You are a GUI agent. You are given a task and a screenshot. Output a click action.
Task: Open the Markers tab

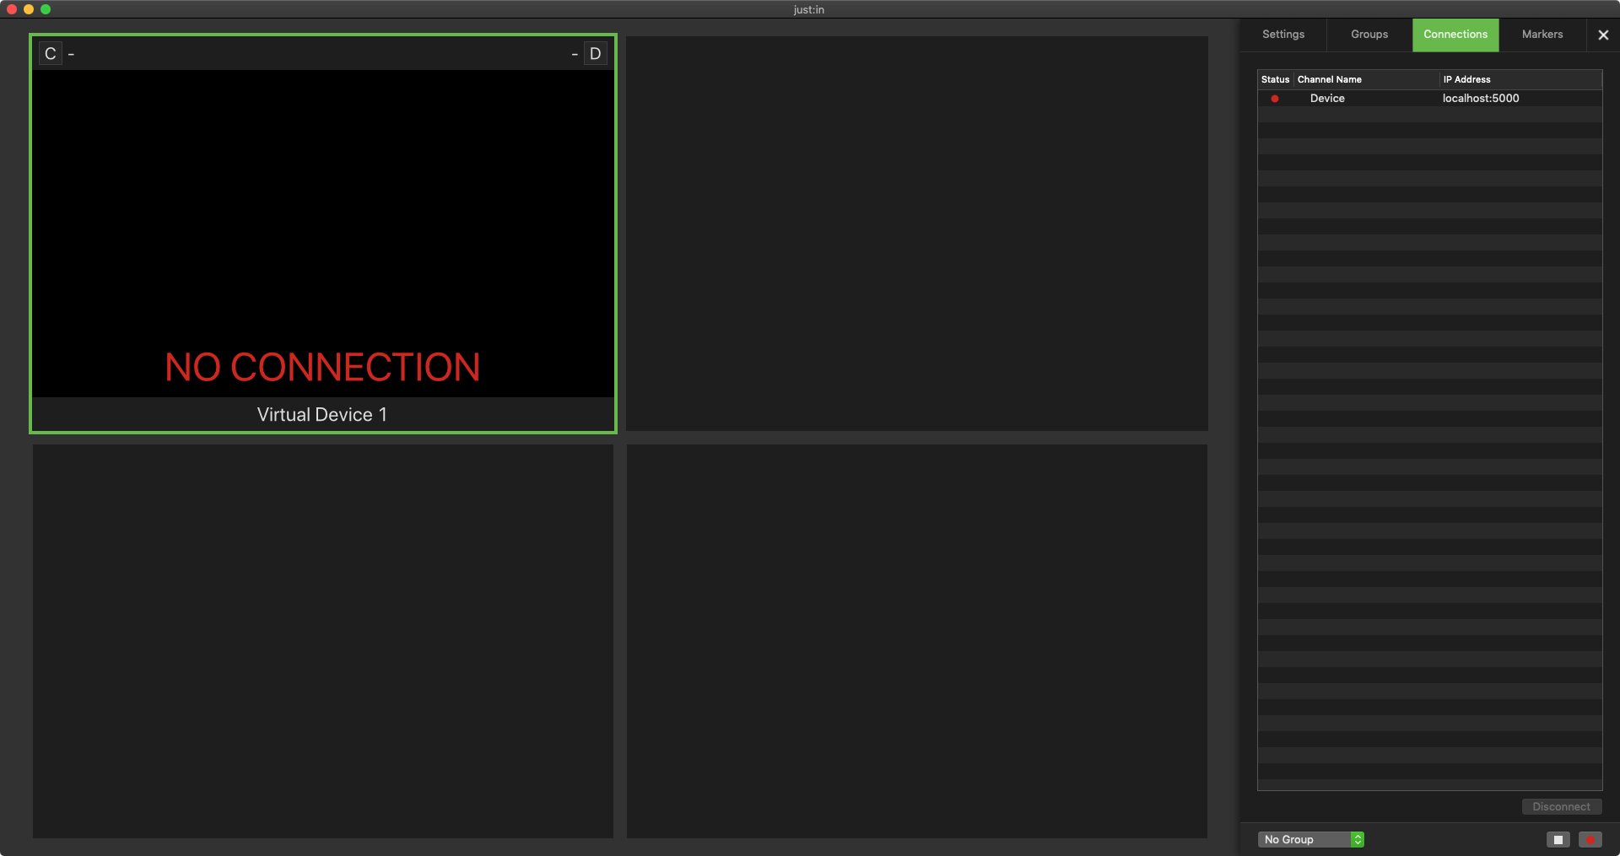tap(1542, 35)
